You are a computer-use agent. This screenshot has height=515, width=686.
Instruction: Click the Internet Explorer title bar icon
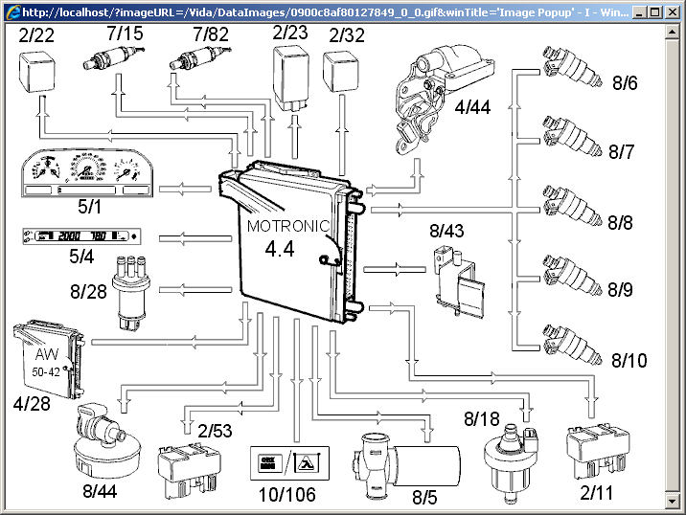point(12,11)
